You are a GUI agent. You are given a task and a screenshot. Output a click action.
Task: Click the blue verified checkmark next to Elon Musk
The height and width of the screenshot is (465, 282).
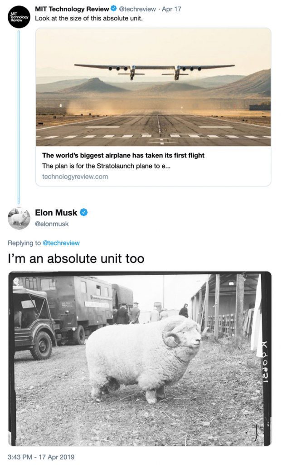point(84,213)
